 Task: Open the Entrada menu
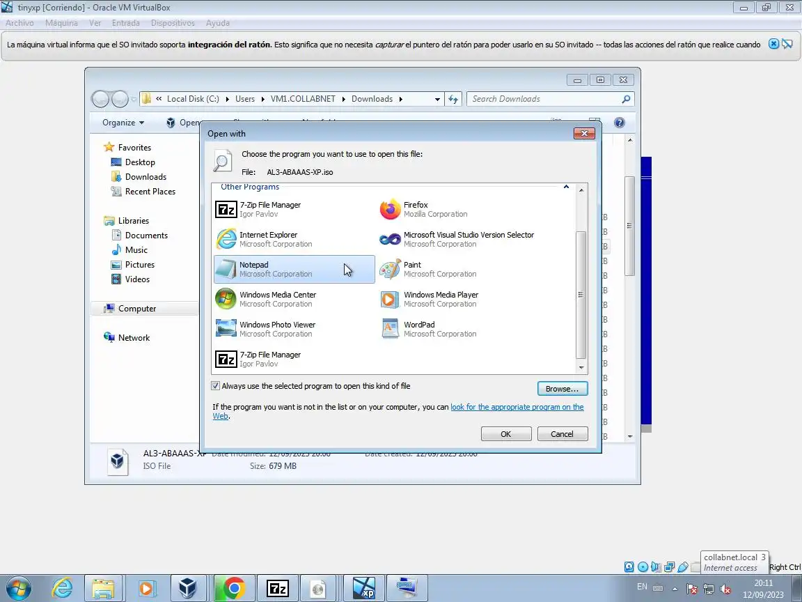[126, 23]
